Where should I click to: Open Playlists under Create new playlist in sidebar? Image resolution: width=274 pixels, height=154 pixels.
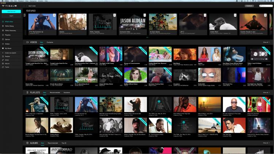(x=7, y=57)
